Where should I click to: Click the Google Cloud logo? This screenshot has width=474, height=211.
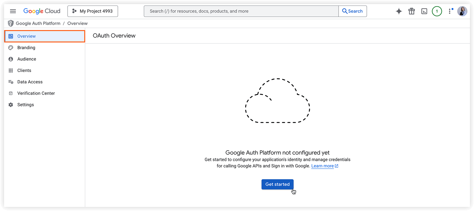(x=42, y=11)
